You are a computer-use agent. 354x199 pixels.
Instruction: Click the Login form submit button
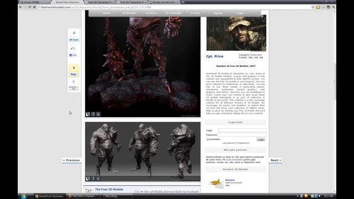[x=261, y=140]
